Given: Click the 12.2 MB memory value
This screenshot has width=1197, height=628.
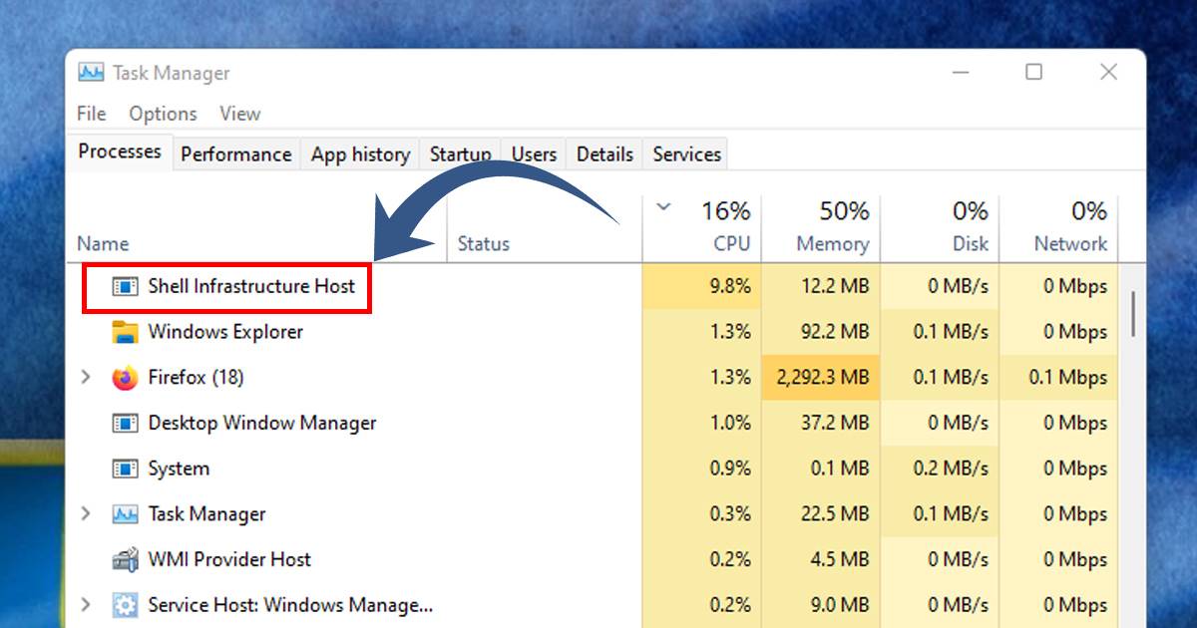Looking at the screenshot, I should click(x=835, y=286).
